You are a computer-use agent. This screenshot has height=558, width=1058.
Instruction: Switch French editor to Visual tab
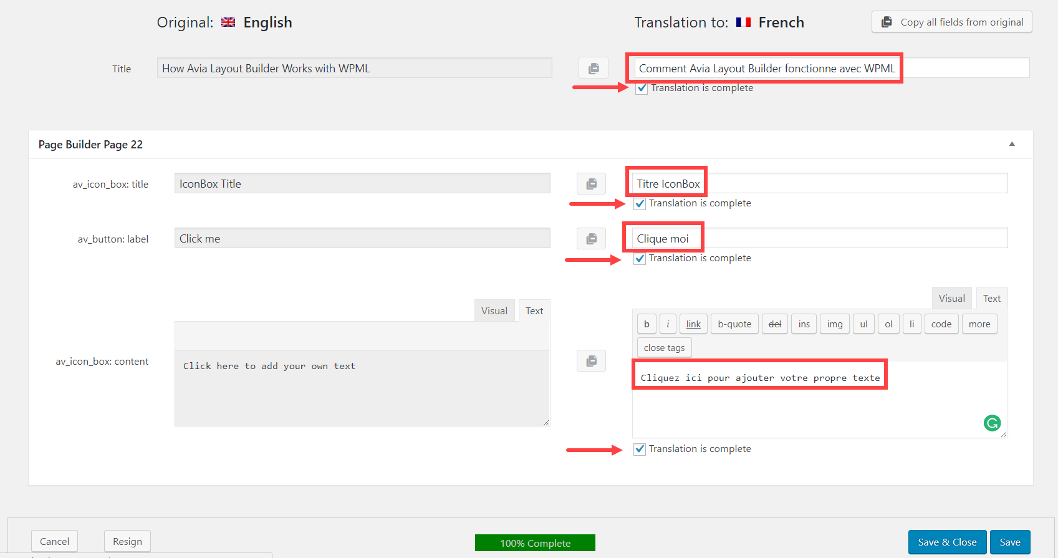click(x=952, y=298)
